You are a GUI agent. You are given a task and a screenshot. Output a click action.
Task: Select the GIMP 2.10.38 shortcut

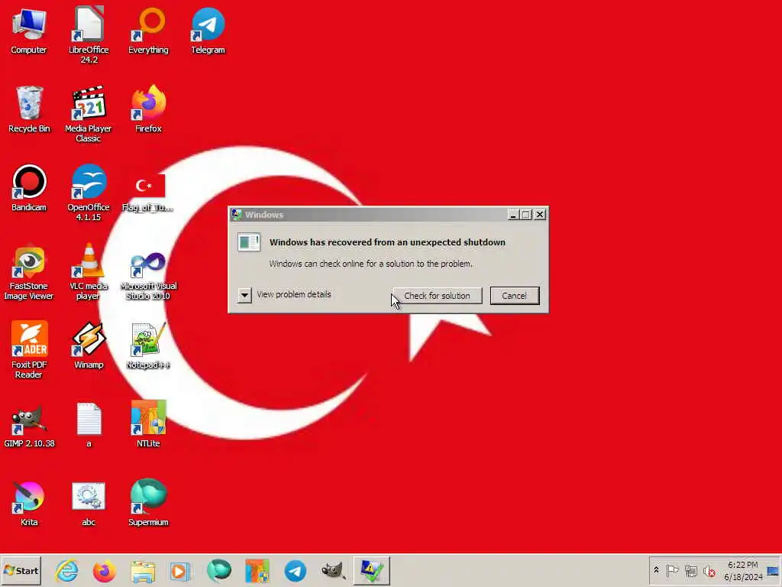[x=29, y=425]
